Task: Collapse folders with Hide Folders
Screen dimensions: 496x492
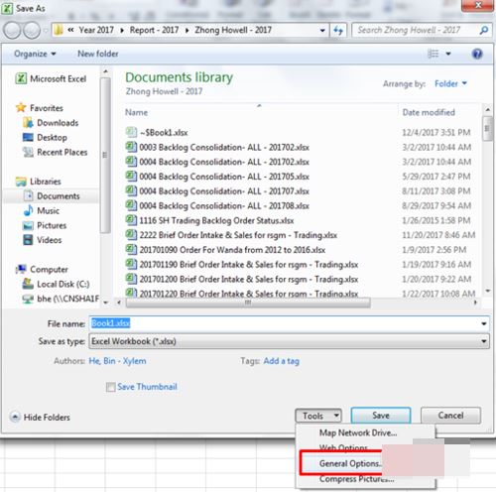Action: 41,418
